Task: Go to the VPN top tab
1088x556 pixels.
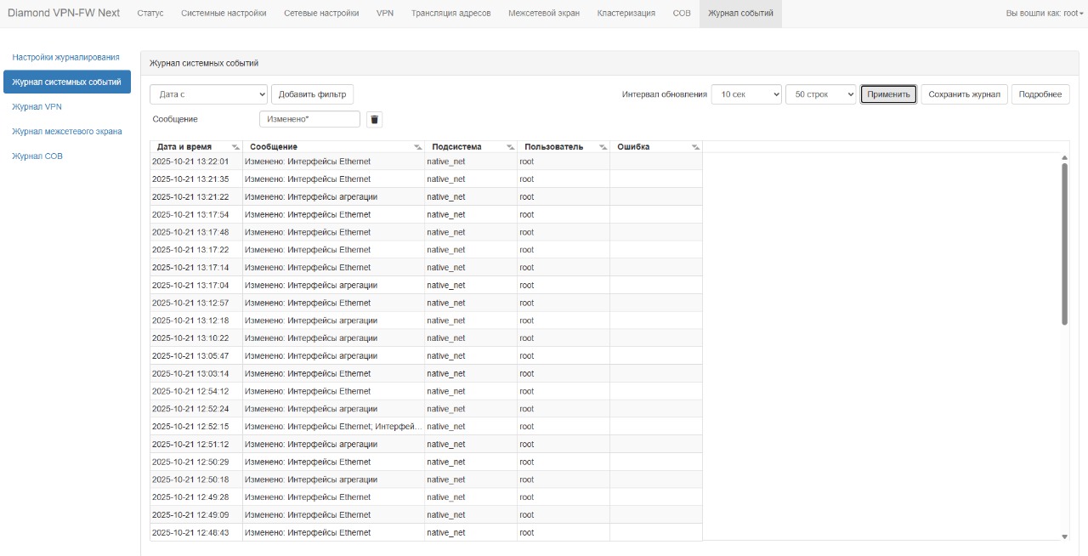Action: [384, 14]
